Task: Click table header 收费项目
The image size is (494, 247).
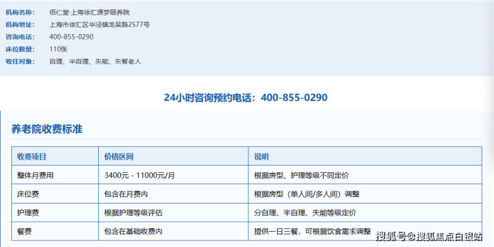Action: coord(31,157)
